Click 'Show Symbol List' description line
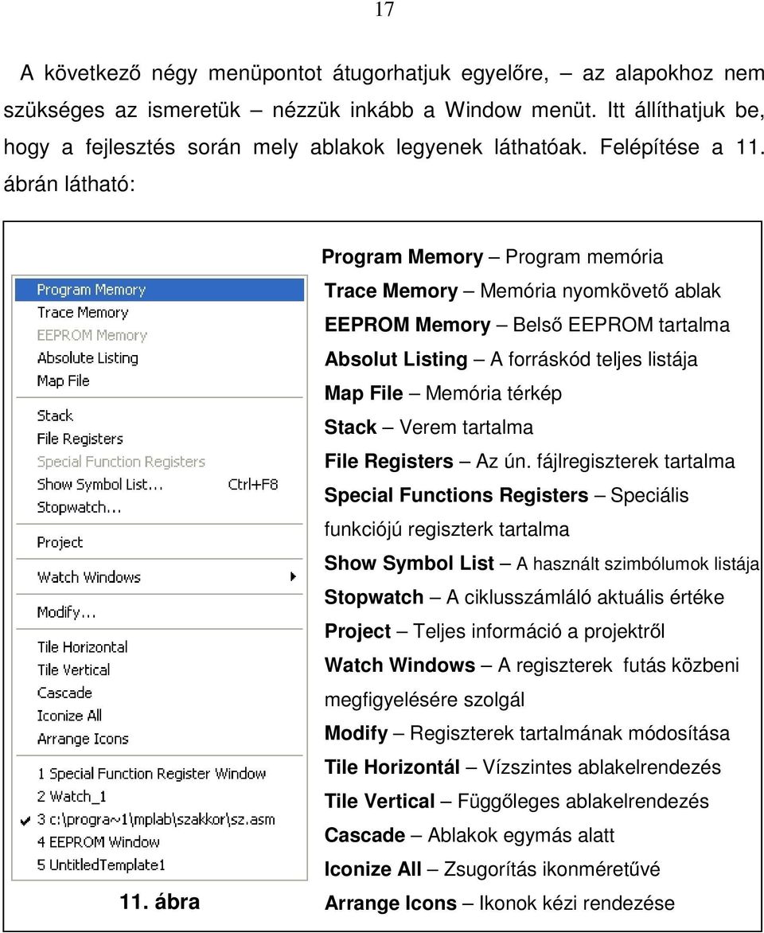This screenshot has height=933, width=764. [x=542, y=564]
